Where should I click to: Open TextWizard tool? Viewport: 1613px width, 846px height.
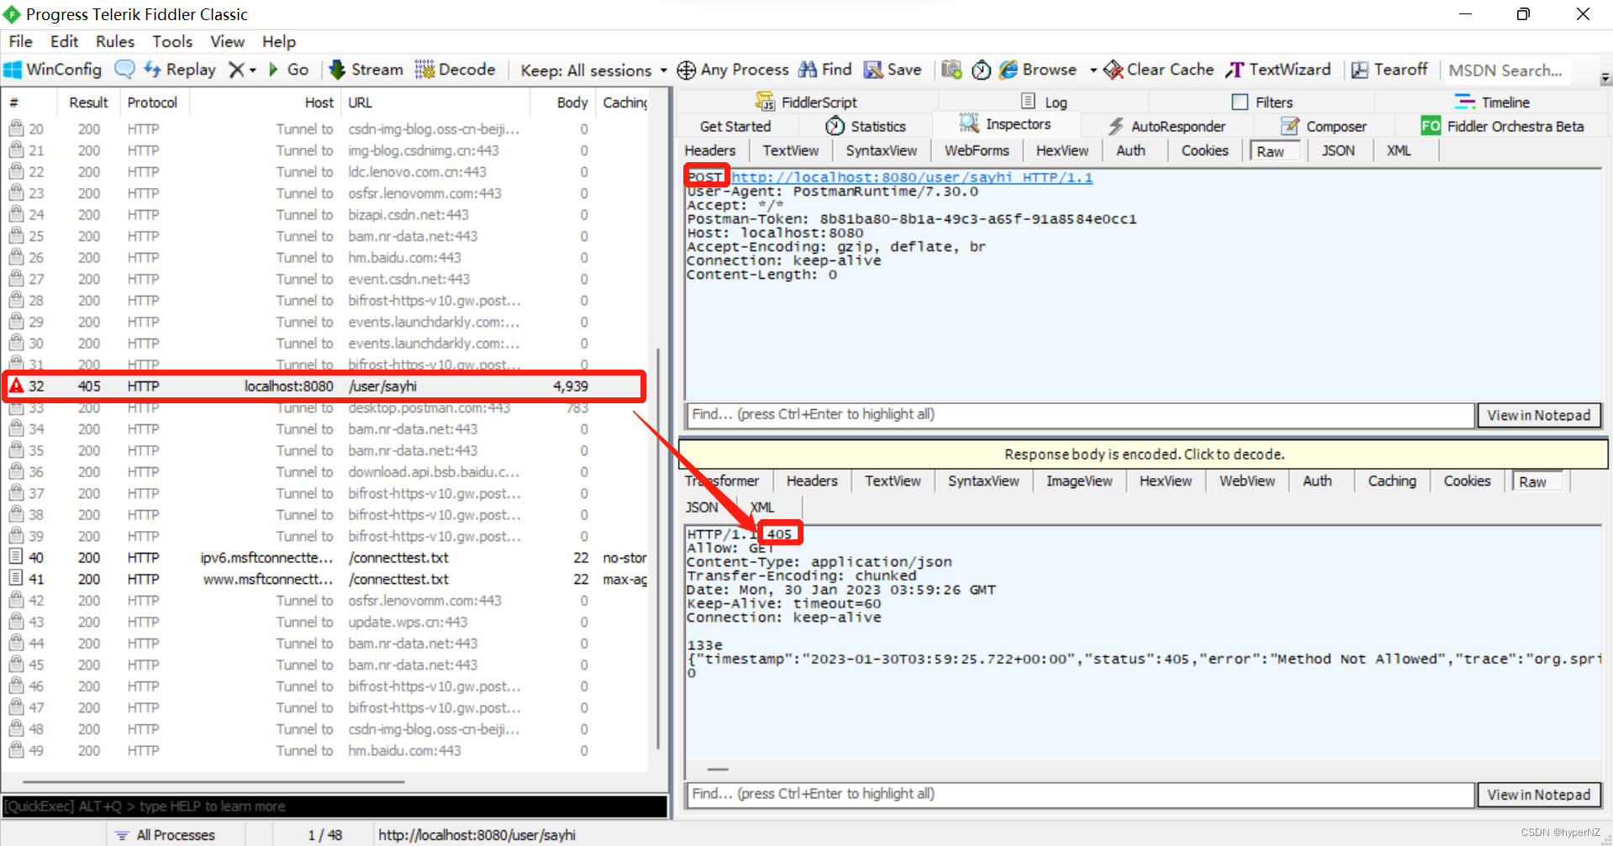click(x=1278, y=70)
